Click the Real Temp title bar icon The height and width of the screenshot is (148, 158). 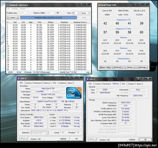click(99, 5)
